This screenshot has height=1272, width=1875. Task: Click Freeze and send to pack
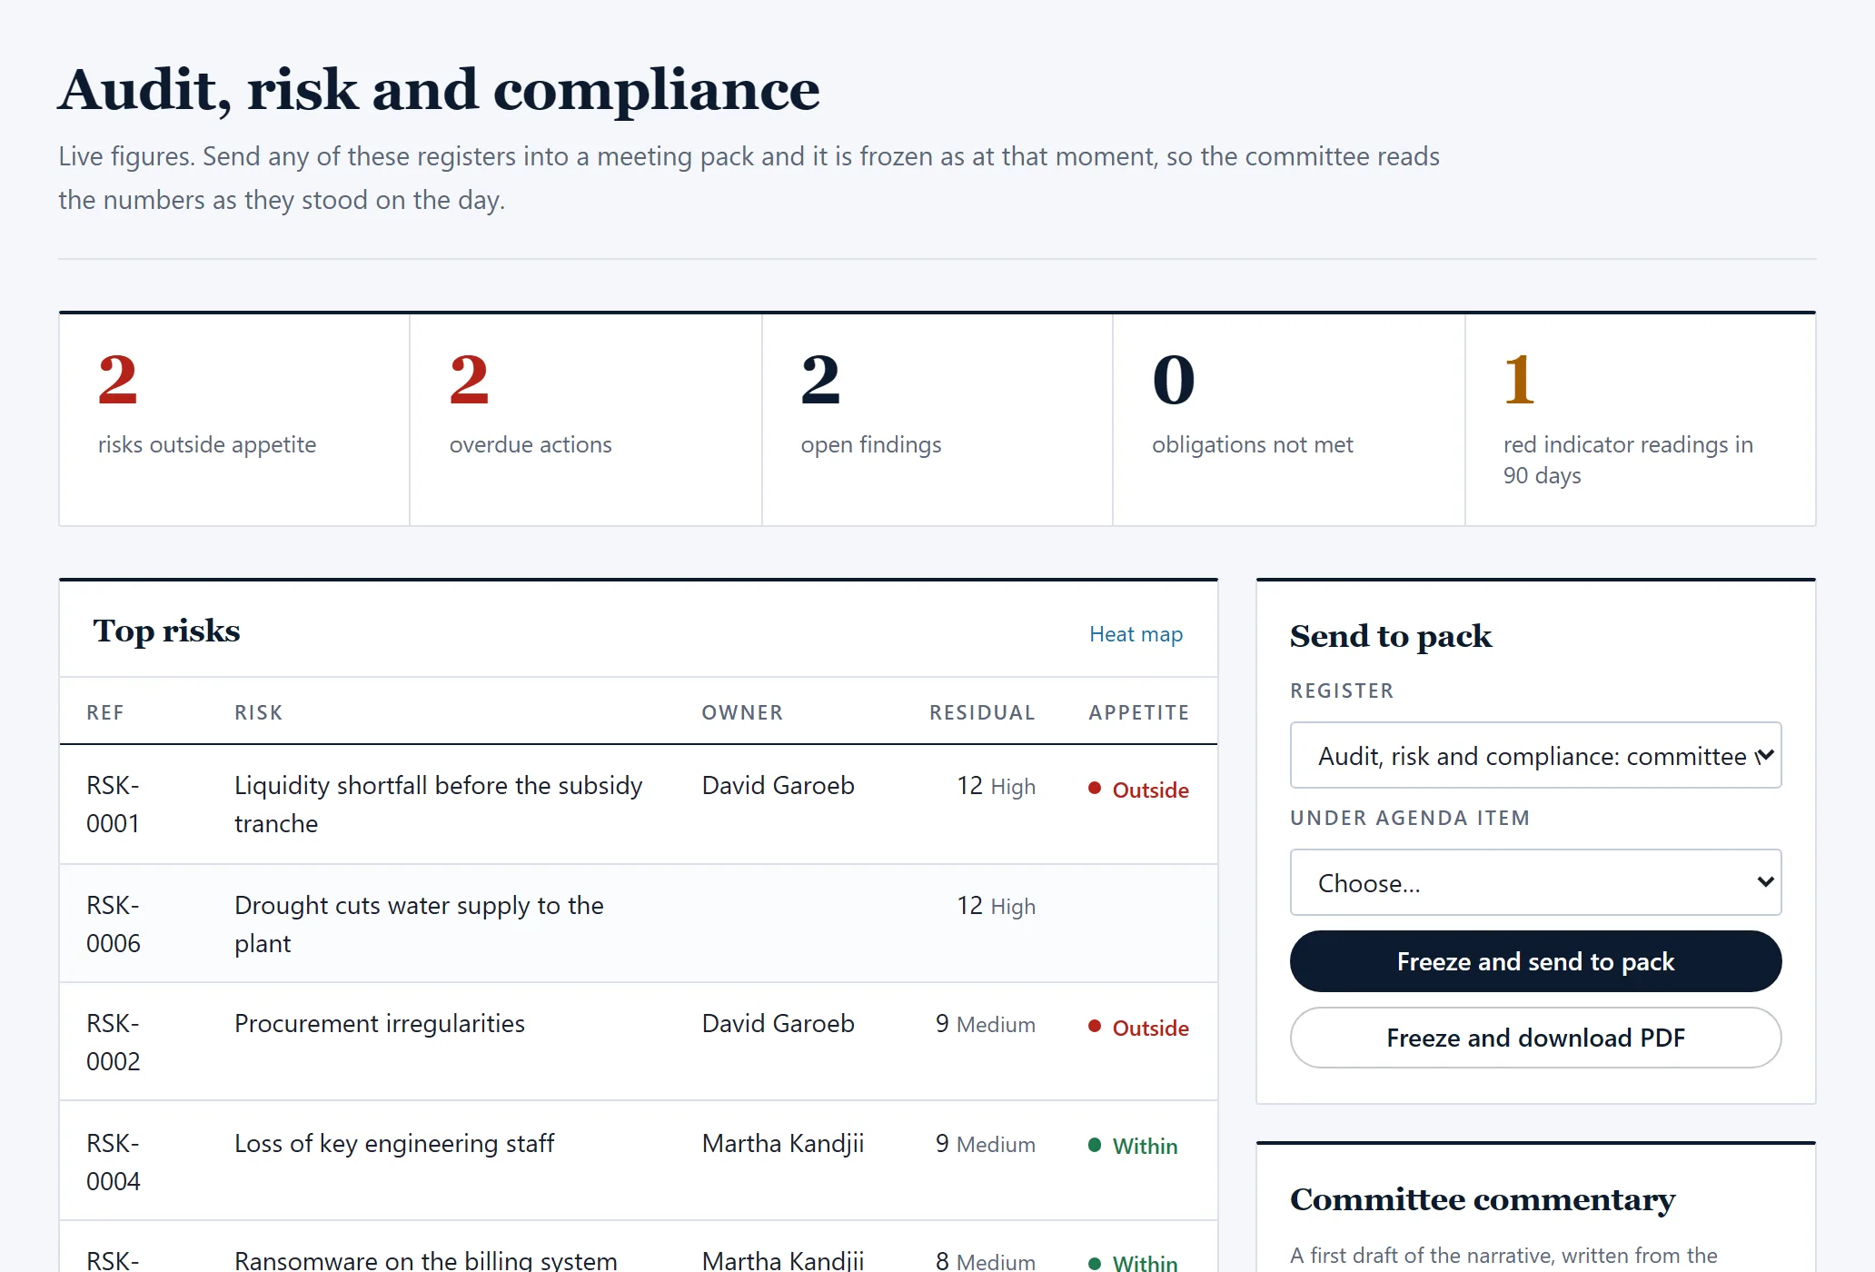(1535, 961)
